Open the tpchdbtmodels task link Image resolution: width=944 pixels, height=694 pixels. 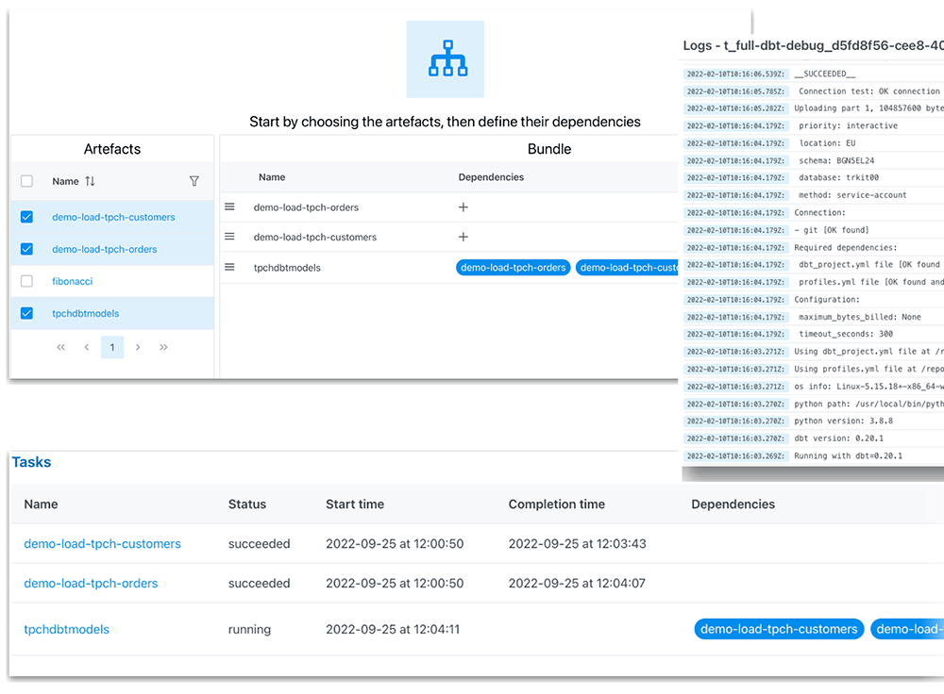point(66,629)
